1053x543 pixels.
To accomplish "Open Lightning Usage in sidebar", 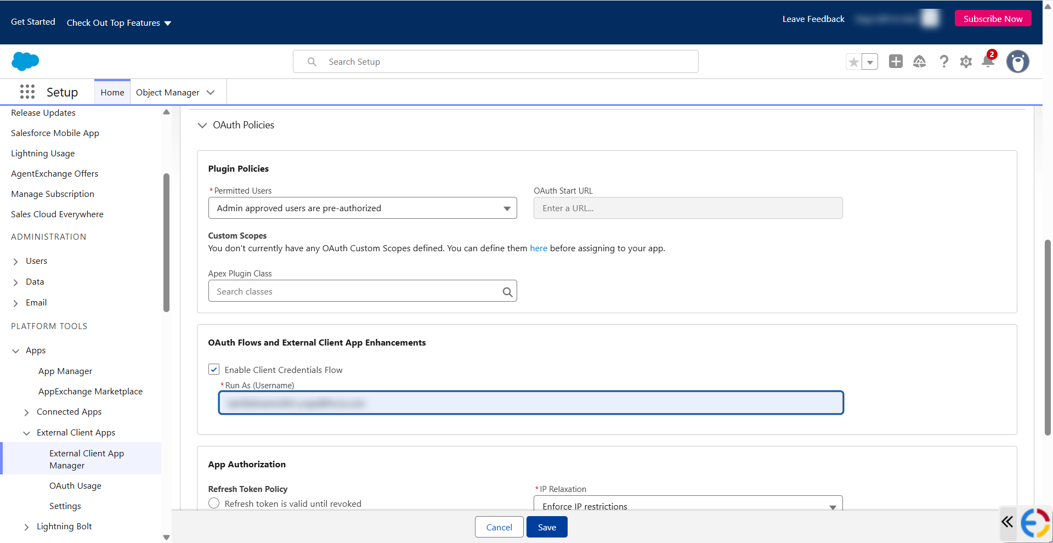I will pyautogui.click(x=43, y=154).
